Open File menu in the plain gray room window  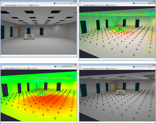tap(2, 3)
